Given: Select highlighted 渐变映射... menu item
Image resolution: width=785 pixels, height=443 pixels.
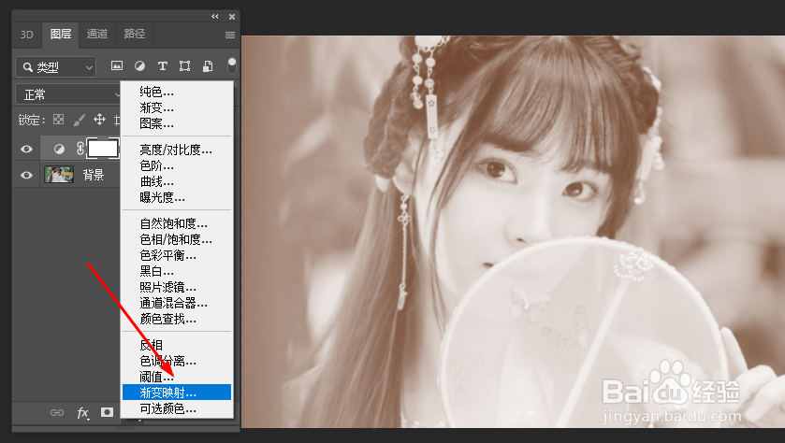Looking at the screenshot, I should (x=177, y=393).
